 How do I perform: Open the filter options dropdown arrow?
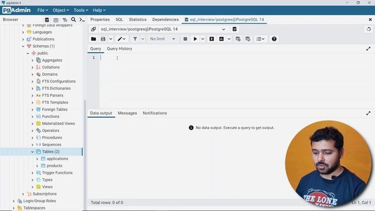tap(143, 39)
